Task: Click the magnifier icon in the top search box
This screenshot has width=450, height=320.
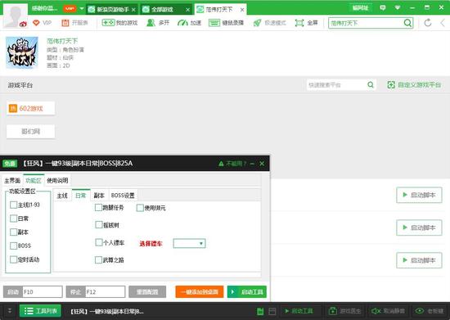Action: (x=407, y=23)
